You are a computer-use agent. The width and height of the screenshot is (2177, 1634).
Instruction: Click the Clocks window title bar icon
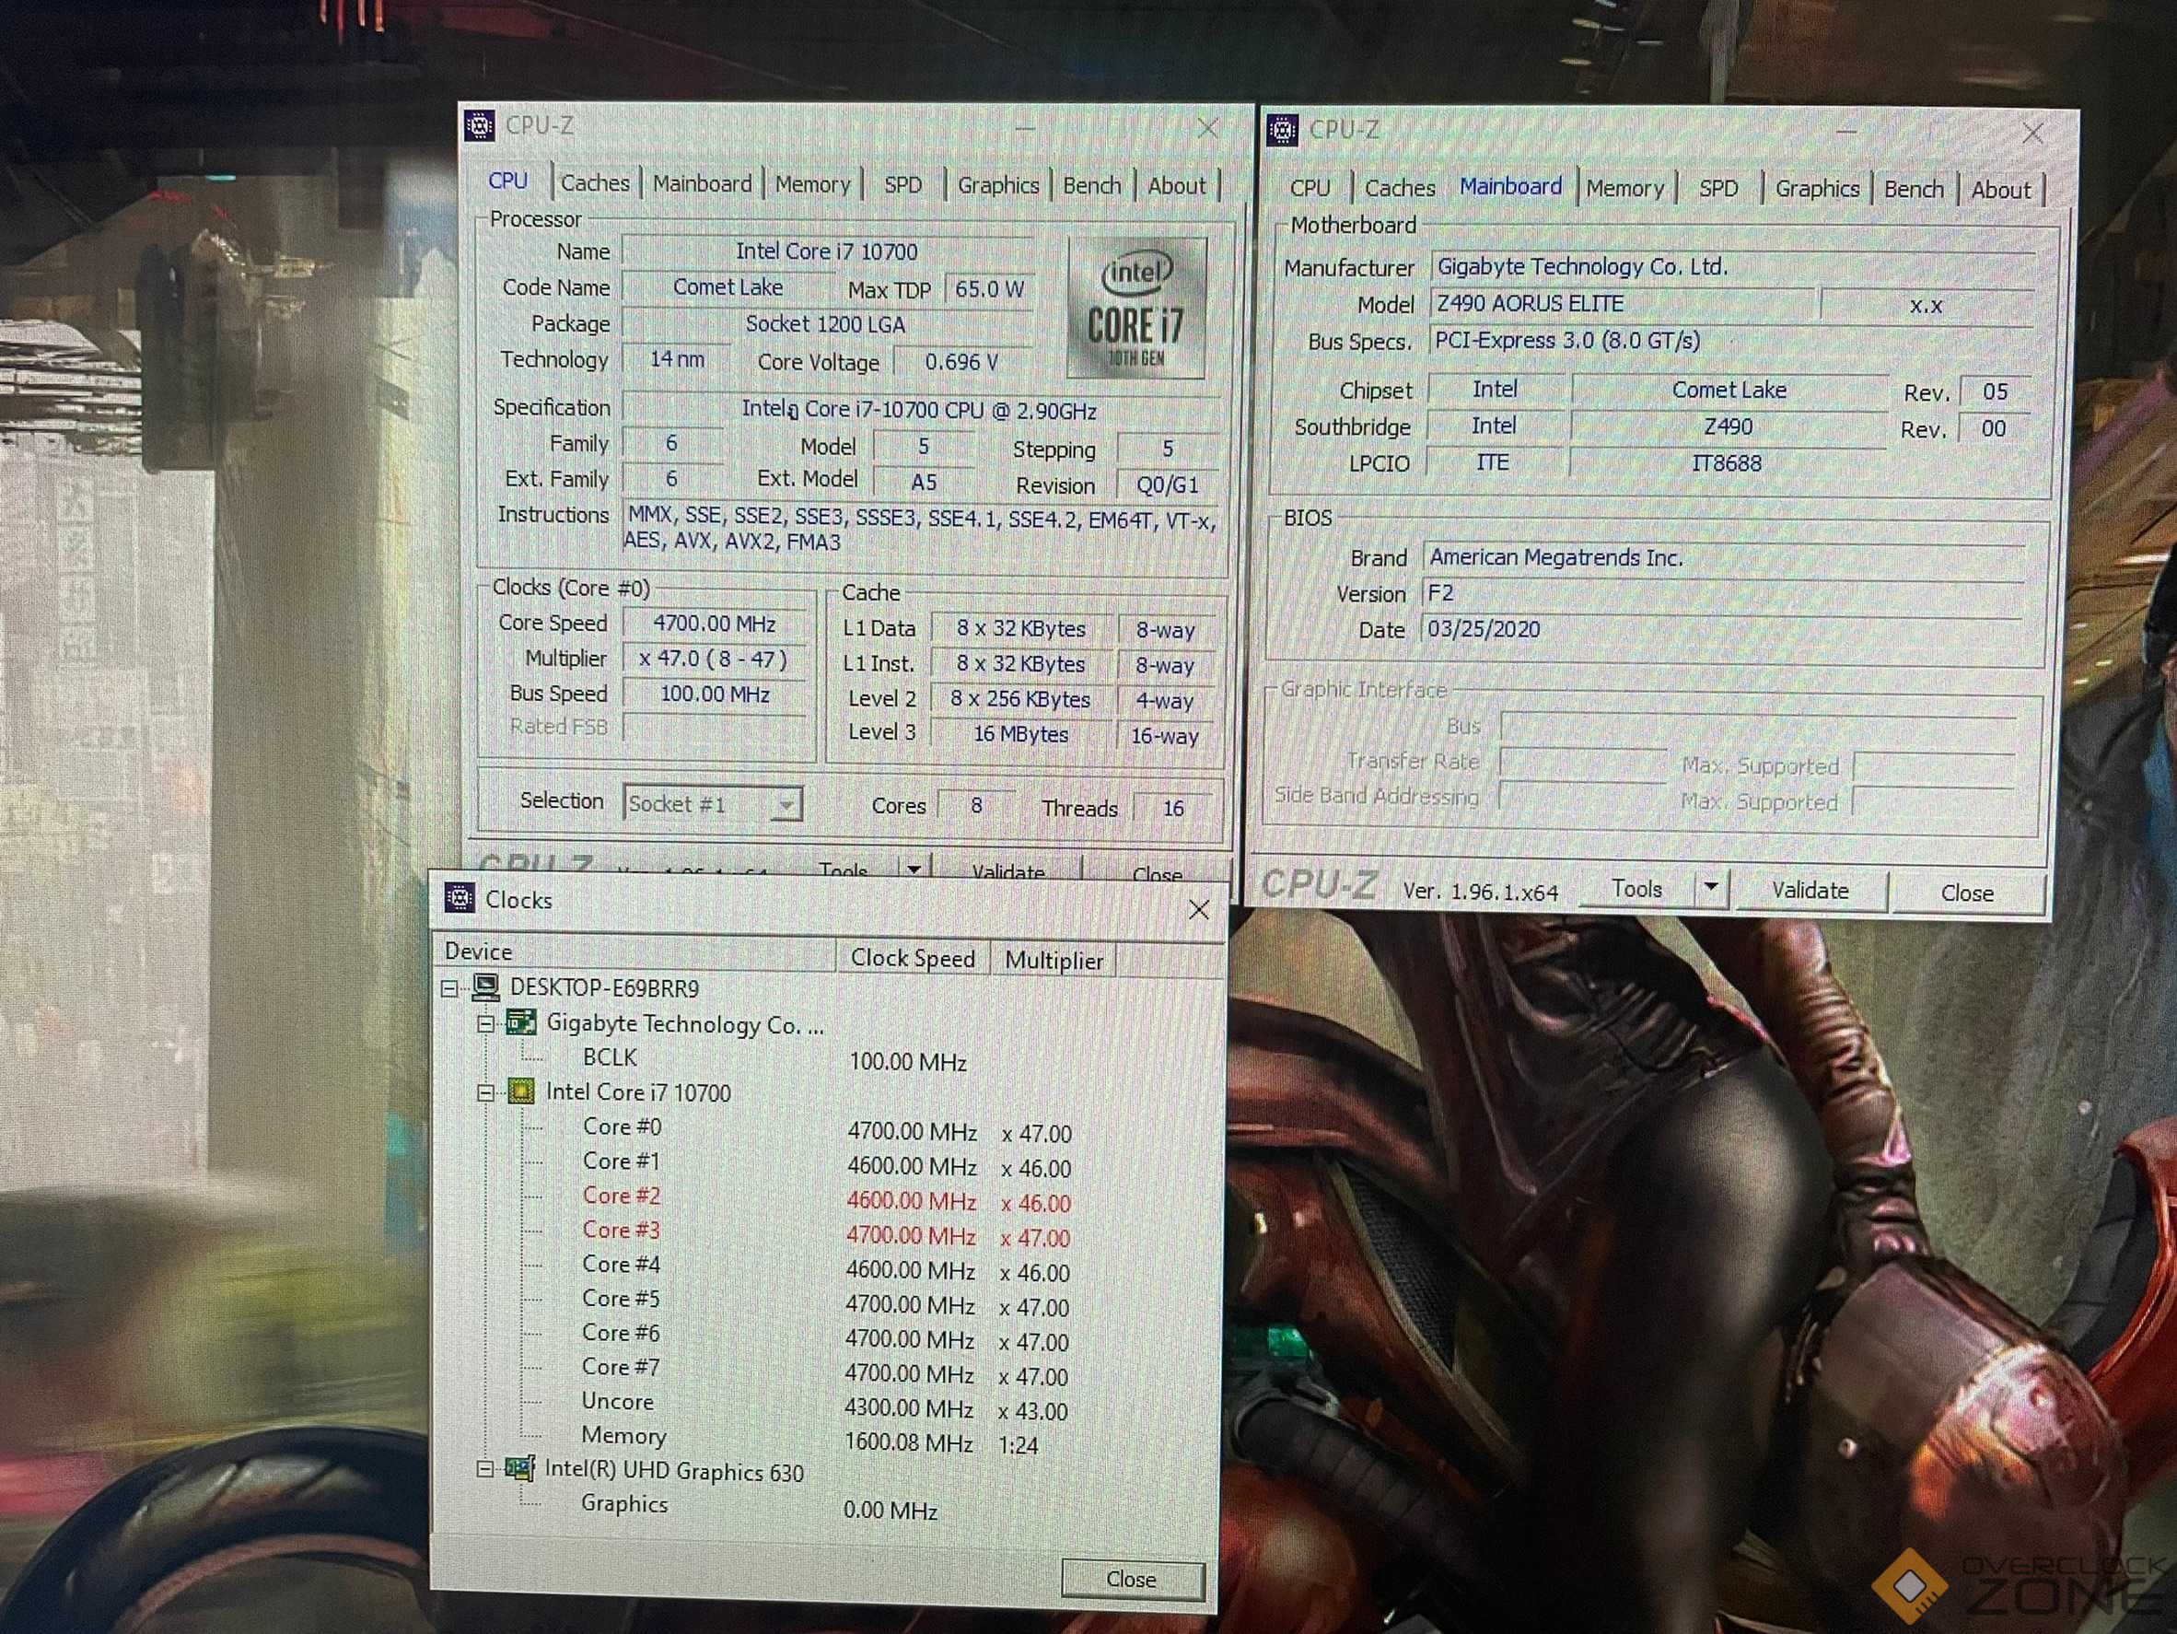[x=460, y=898]
